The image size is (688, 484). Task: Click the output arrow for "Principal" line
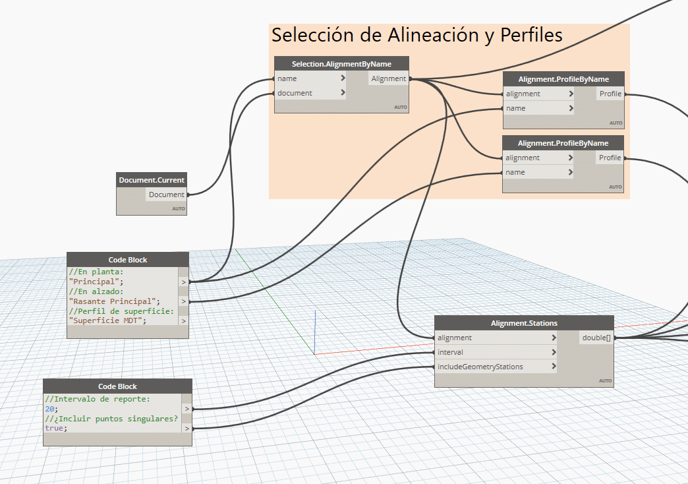[x=184, y=282]
